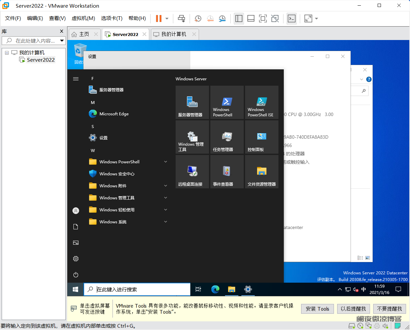Open the suspend button dropdown arrow
410x330 pixels.
point(166,19)
